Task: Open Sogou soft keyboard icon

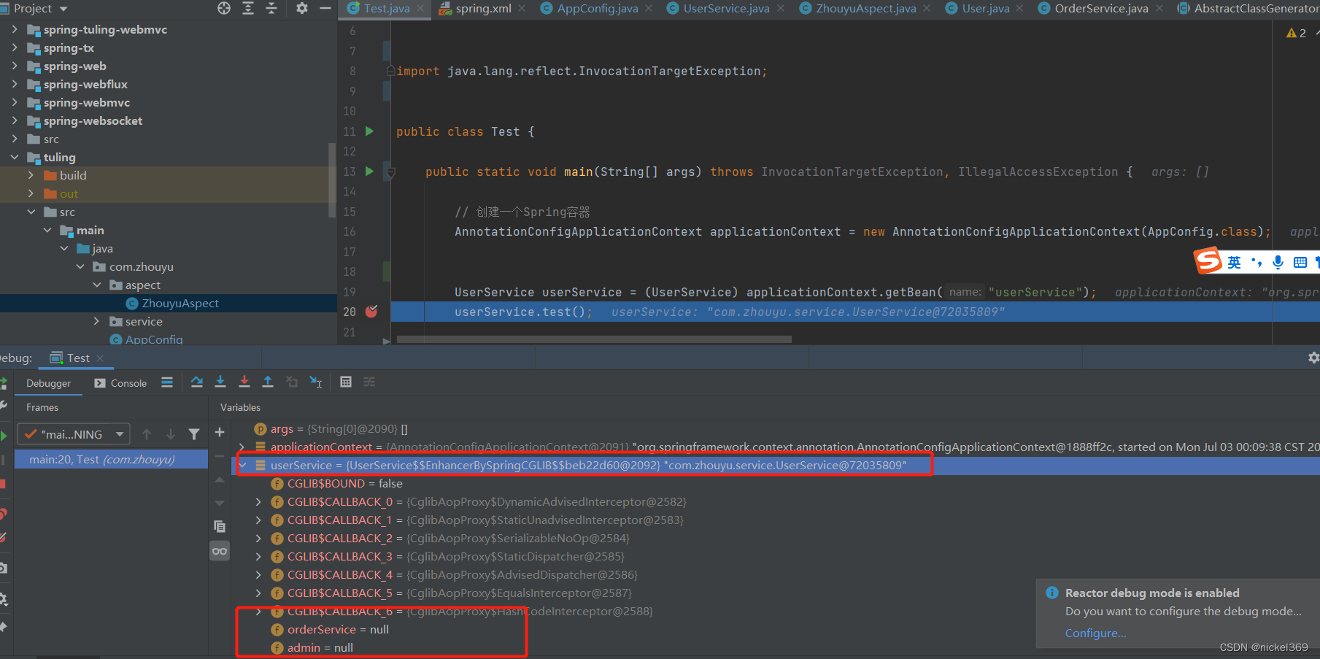Action: tap(1300, 262)
